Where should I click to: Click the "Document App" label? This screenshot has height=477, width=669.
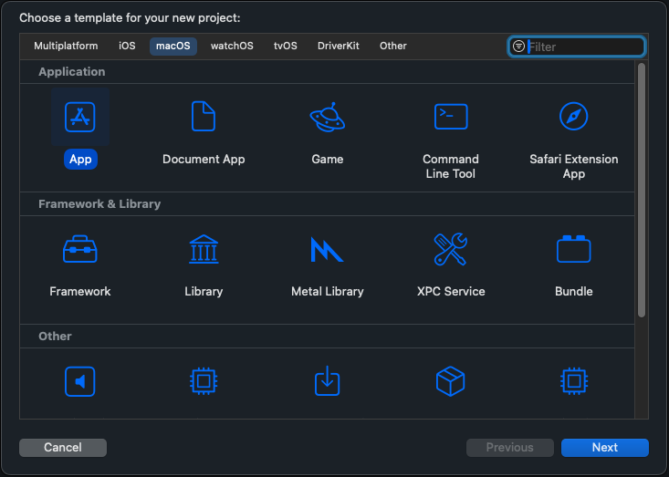[x=204, y=160]
